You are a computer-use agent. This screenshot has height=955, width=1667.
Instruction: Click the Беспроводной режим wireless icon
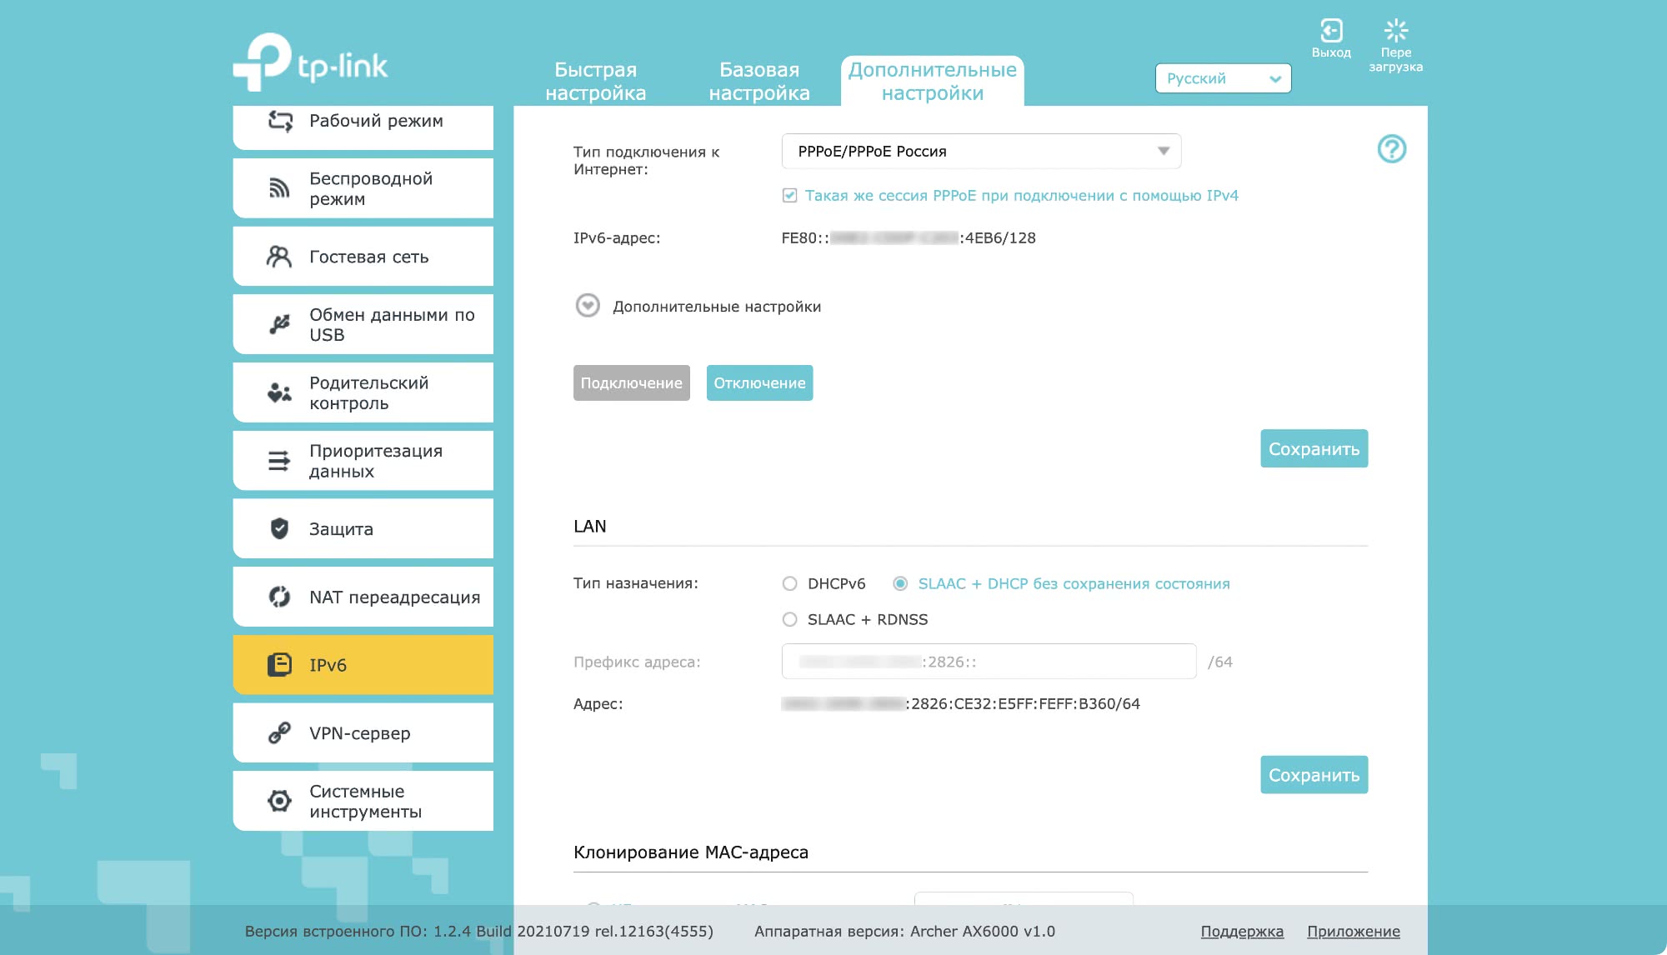[x=279, y=188]
